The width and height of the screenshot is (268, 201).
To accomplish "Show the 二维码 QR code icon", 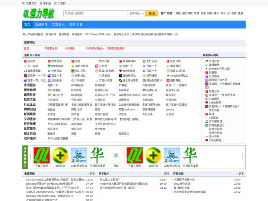I will (x=55, y=3).
